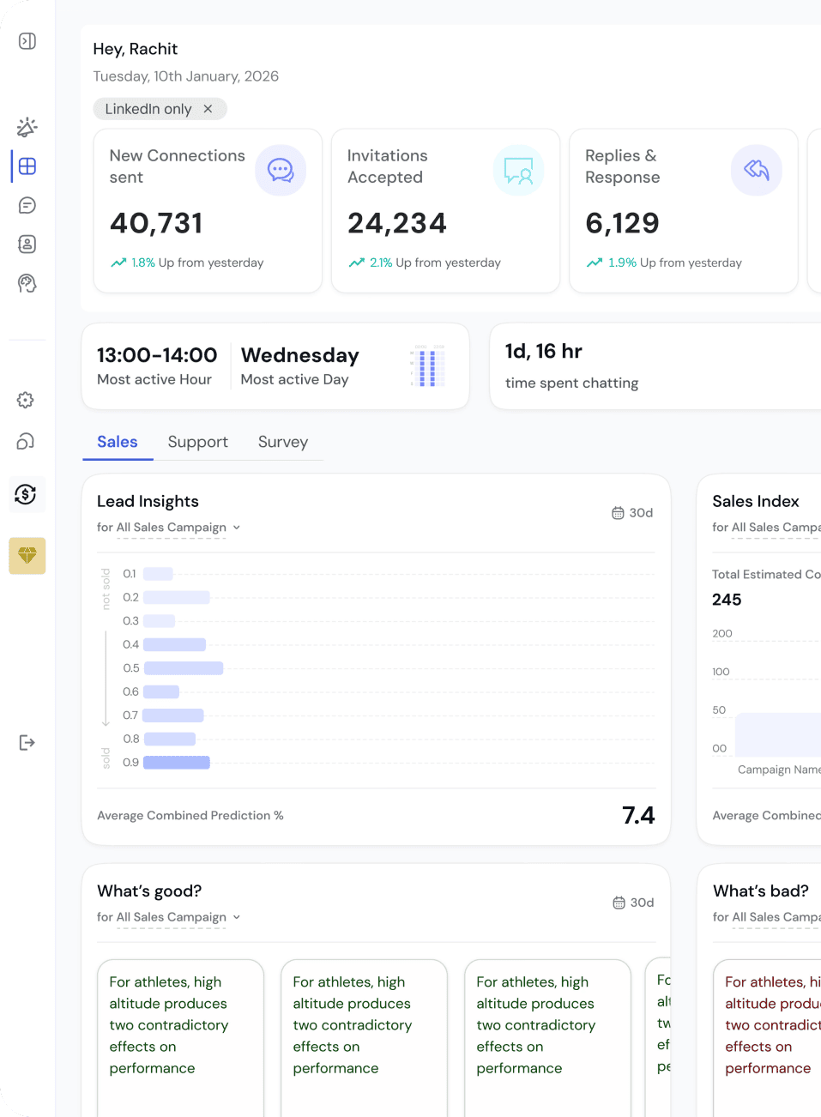
Task: Select the Survey tab
Action: [282, 441]
